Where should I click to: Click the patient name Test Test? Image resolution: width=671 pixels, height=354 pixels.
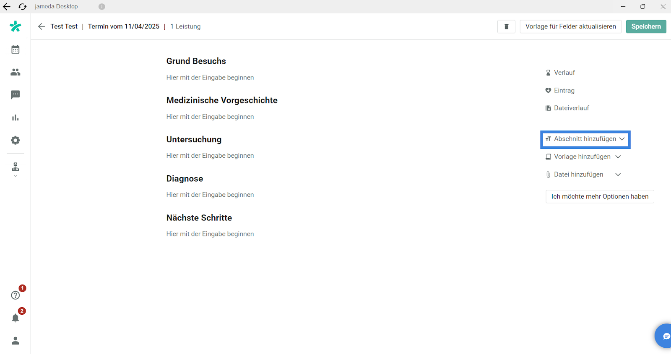64,26
